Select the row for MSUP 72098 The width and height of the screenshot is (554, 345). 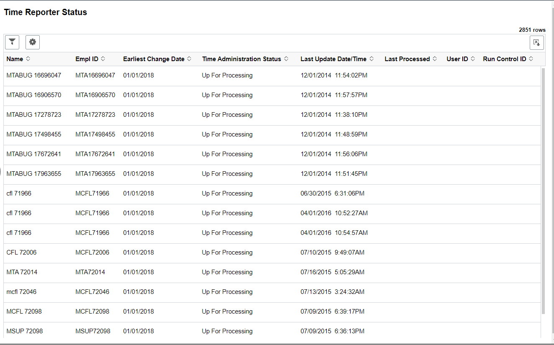23,331
